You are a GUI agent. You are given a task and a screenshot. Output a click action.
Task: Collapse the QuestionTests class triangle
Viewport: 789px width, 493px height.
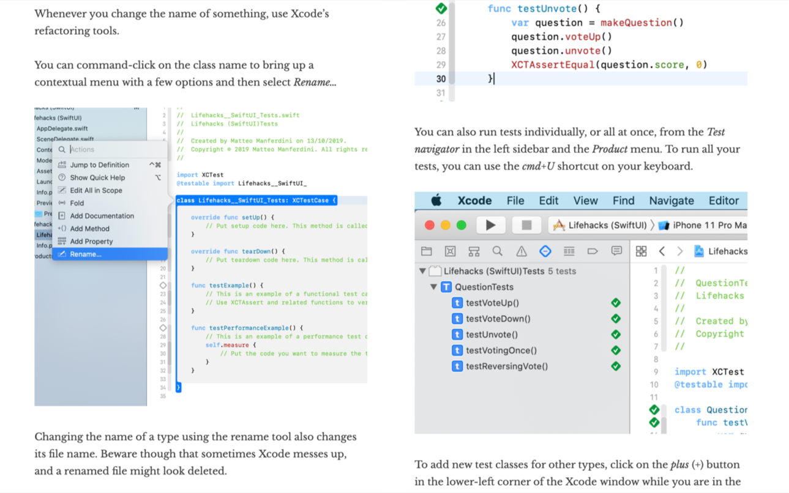pyautogui.click(x=433, y=287)
